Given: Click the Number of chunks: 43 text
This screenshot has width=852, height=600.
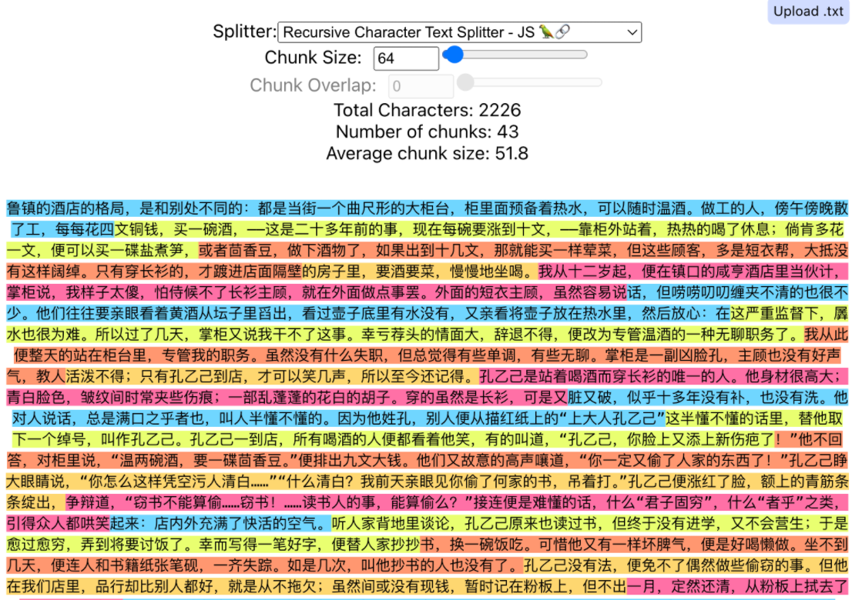Looking at the screenshot, I should (x=427, y=132).
